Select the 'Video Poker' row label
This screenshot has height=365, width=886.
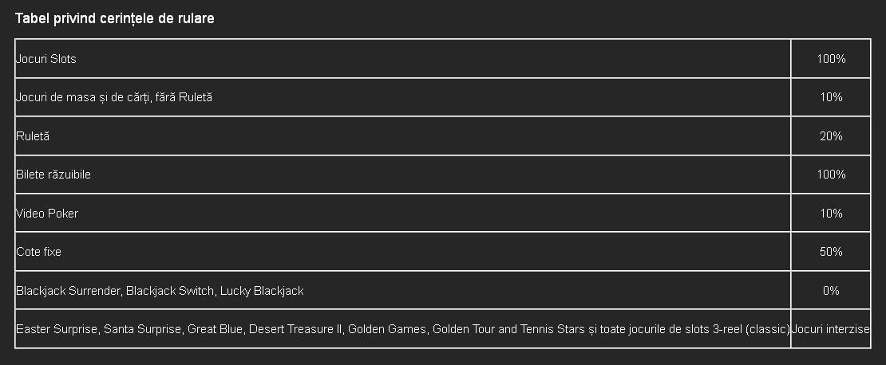(47, 214)
